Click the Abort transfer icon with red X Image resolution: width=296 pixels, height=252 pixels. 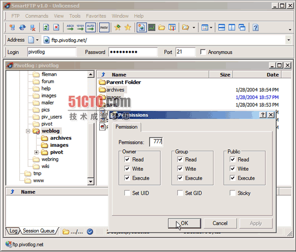pyautogui.click(x=56, y=28)
